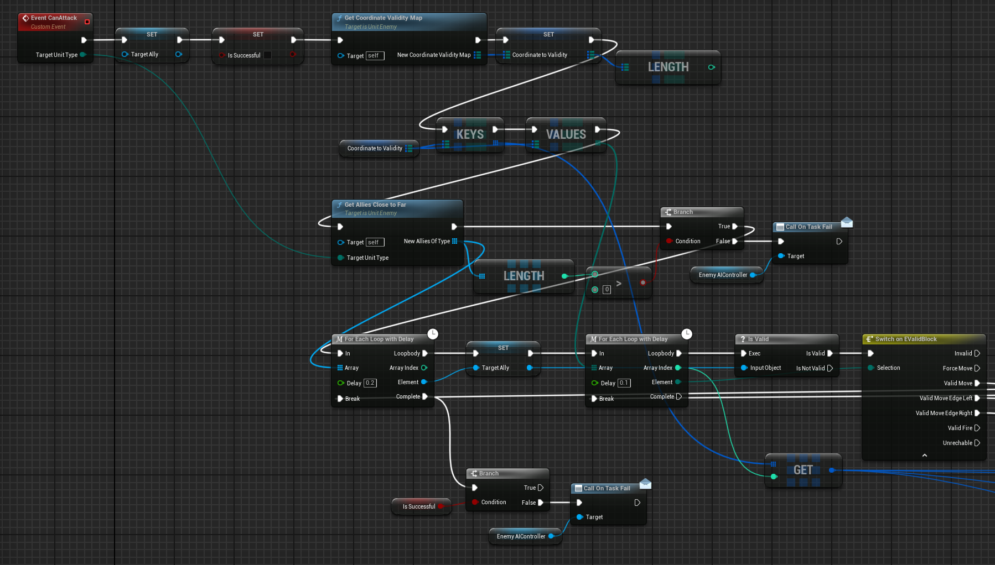Click the Delay 0.1 value field
Viewport: 995px width, 565px height.
[624, 383]
